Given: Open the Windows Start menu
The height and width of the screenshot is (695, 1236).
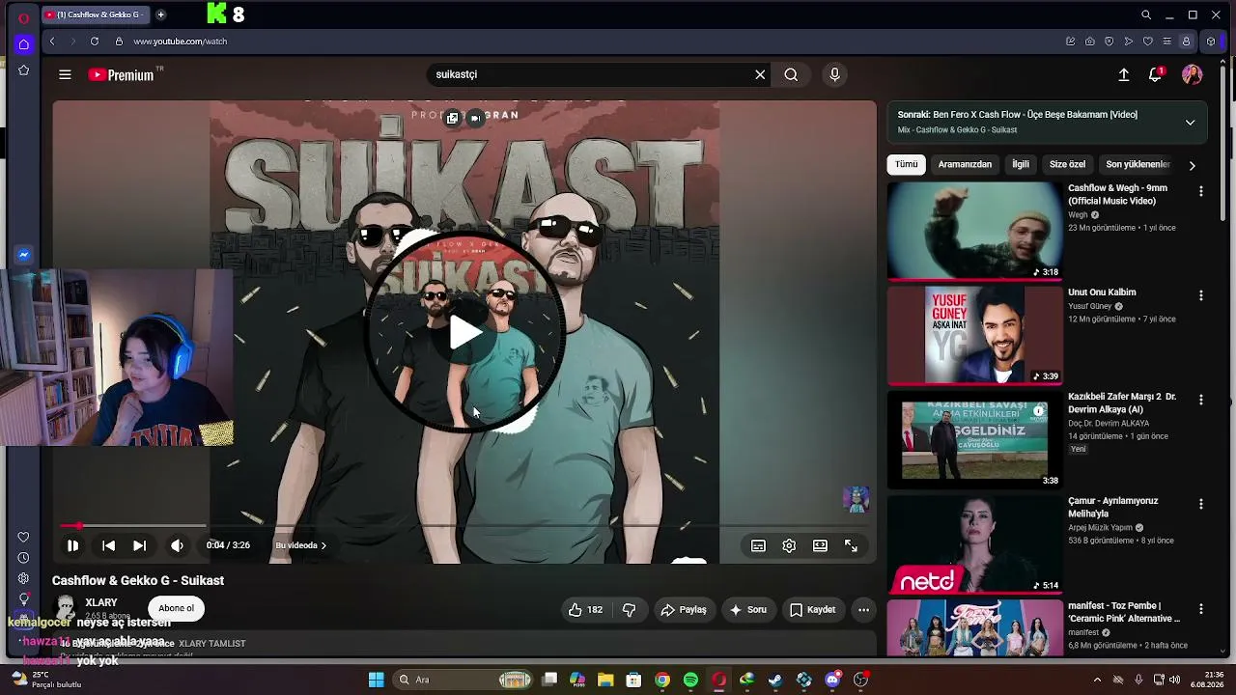Looking at the screenshot, I should coord(376,680).
